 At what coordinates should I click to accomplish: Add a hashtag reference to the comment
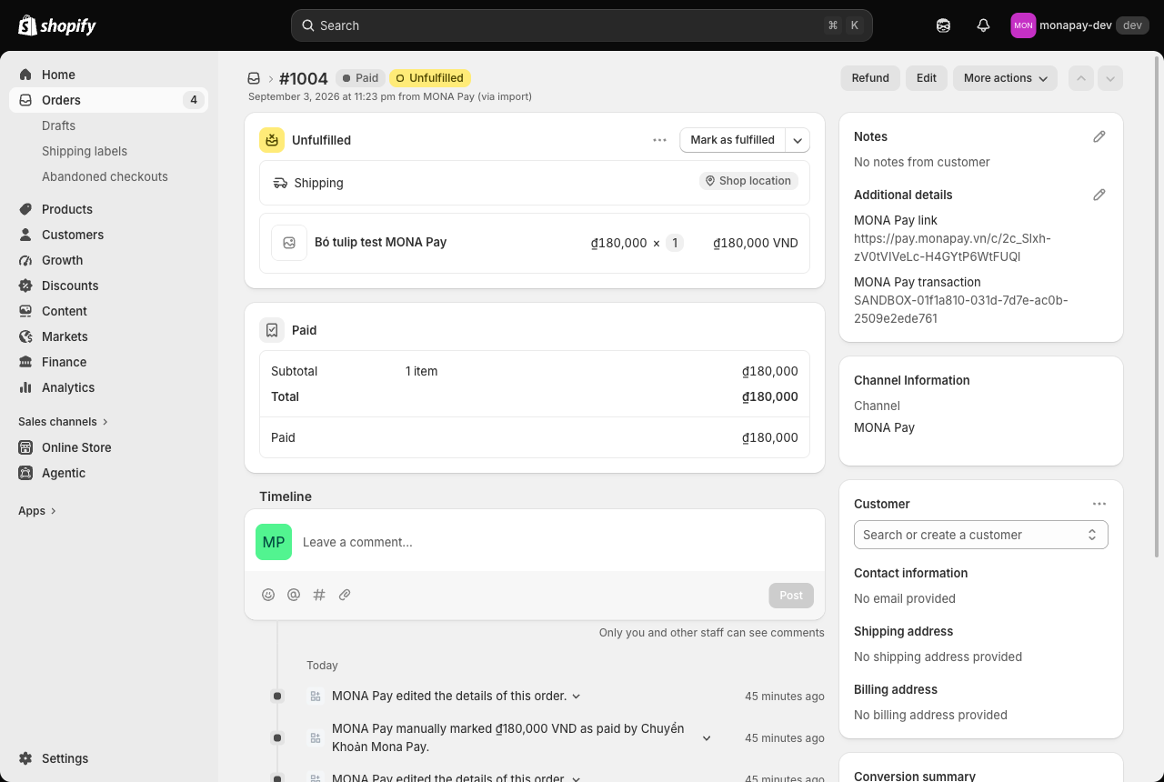click(x=319, y=595)
